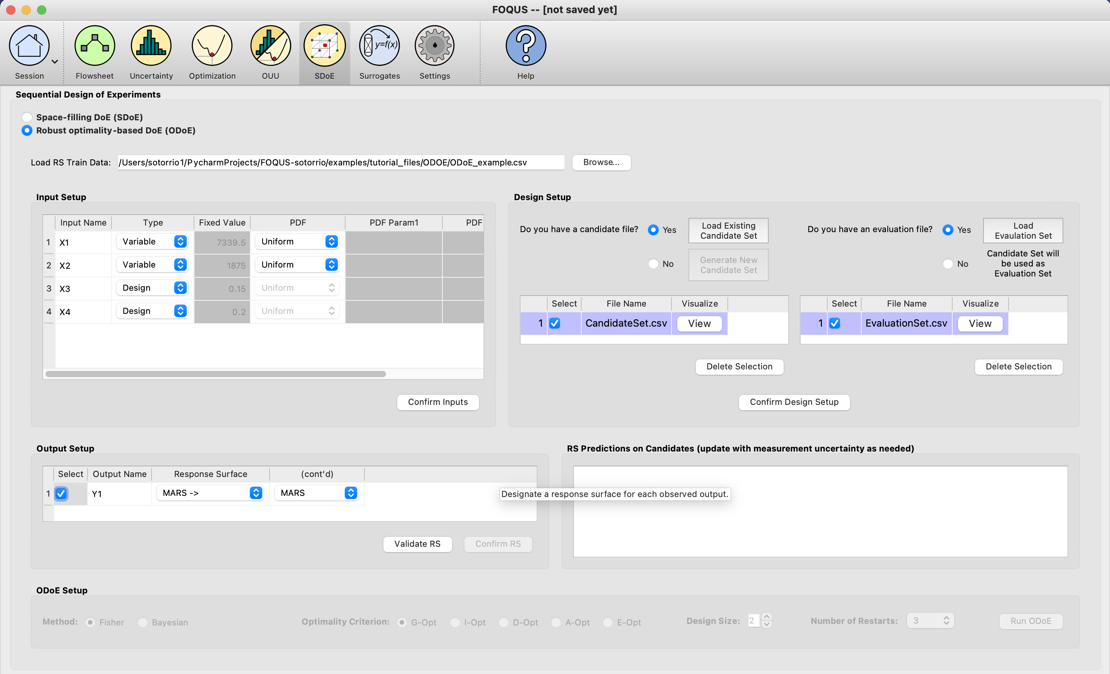Image resolution: width=1110 pixels, height=674 pixels.
Task: View the EvaluationSet.csv file
Action: (x=980, y=324)
